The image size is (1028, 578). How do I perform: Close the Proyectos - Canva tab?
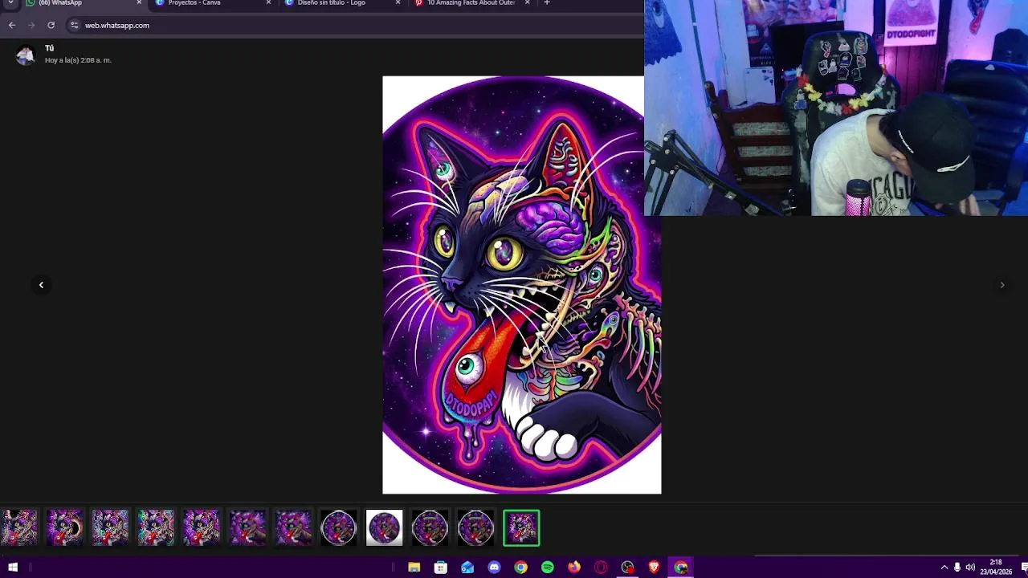coord(268,3)
